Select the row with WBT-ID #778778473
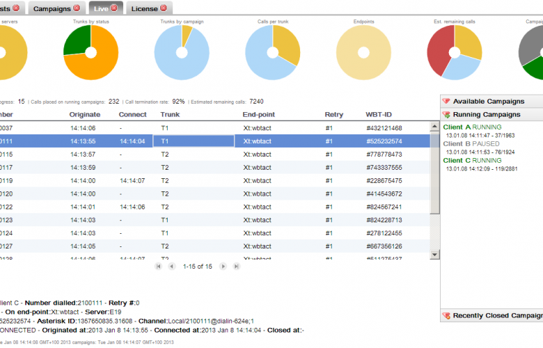The height and width of the screenshot is (348, 543). pos(214,155)
